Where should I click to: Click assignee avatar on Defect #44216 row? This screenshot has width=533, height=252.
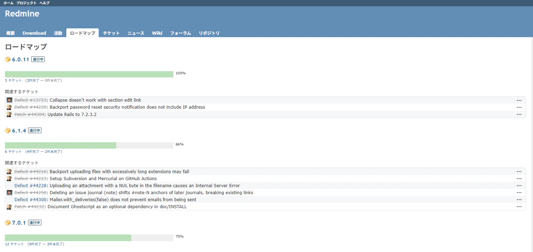[x=9, y=172]
